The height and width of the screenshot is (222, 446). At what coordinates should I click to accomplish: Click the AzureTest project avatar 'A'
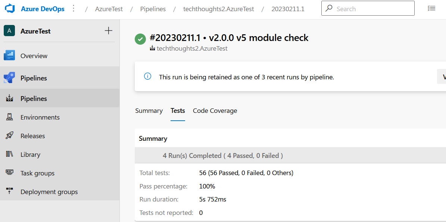point(9,31)
